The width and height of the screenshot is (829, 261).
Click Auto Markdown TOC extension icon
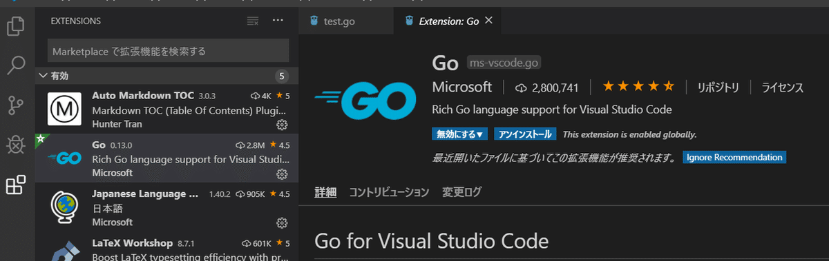tap(65, 109)
